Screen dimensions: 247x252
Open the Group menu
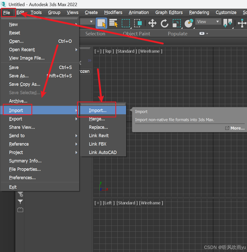click(x=54, y=12)
